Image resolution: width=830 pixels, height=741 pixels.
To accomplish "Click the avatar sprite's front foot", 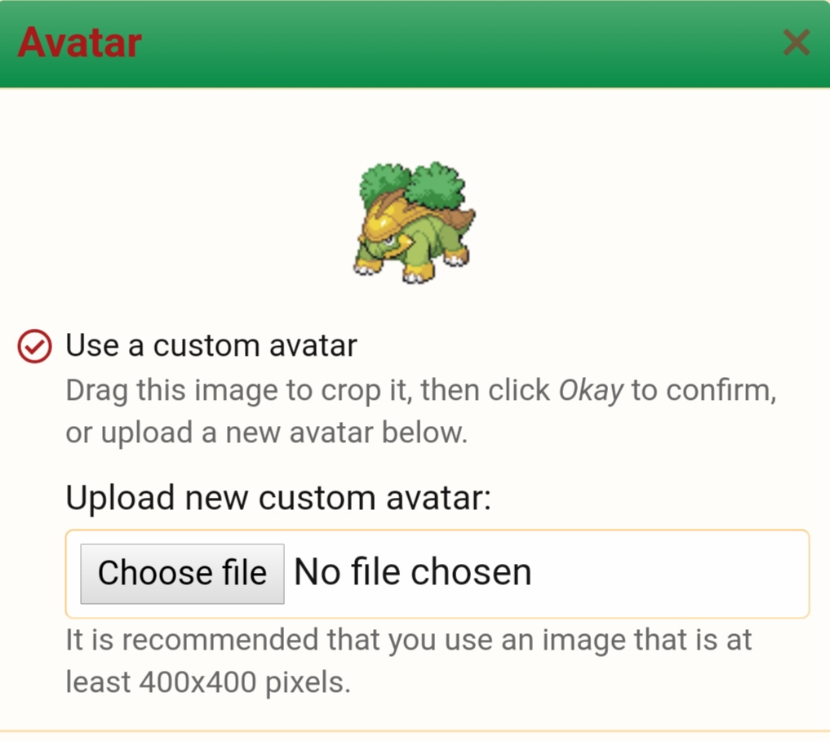I will (x=418, y=273).
